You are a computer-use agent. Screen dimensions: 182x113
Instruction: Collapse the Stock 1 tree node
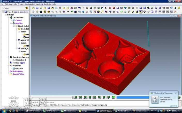[17, 29]
